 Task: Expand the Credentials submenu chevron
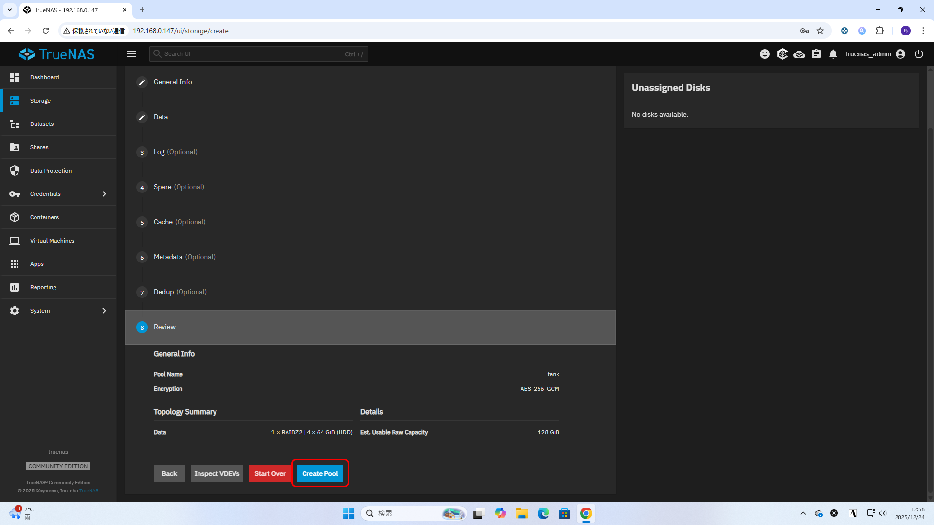click(x=104, y=194)
